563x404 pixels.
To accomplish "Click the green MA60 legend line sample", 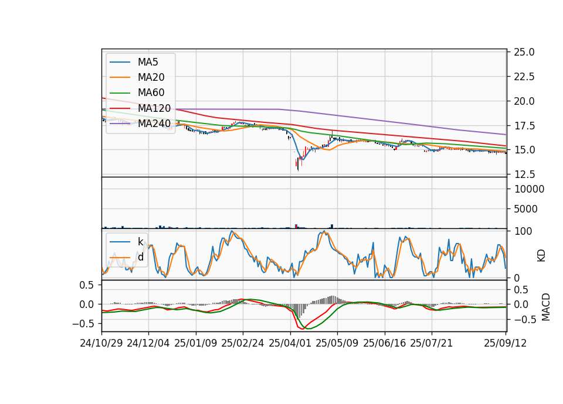I will pyautogui.click(x=120, y=93).
